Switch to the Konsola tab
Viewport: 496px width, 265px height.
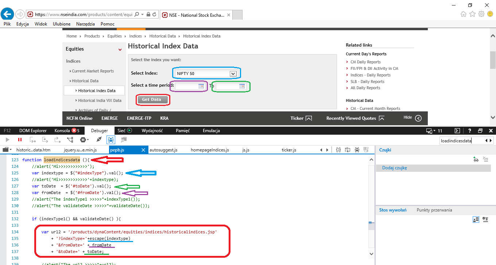(62, 131)
